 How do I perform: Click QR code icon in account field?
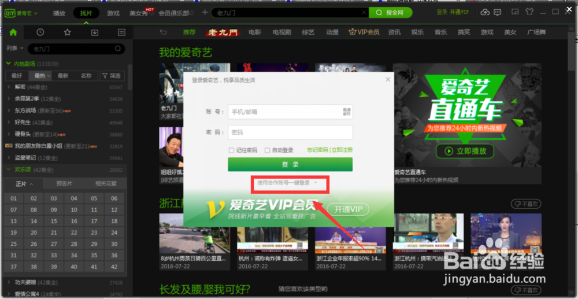click(x=346, y=112)
